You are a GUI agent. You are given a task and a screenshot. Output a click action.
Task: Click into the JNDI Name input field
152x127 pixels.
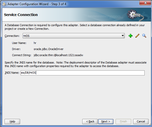click(82, 73)
